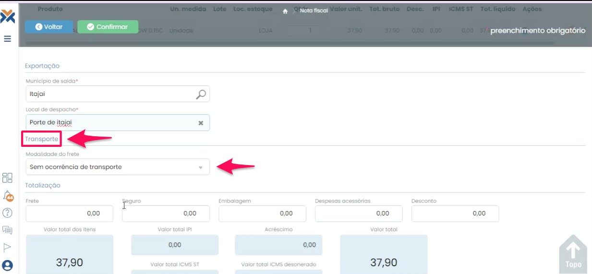The width and height of the screenshot is (592, 274).
Task: Open the hamburger menu in sidebar
Action: point(8,39)
